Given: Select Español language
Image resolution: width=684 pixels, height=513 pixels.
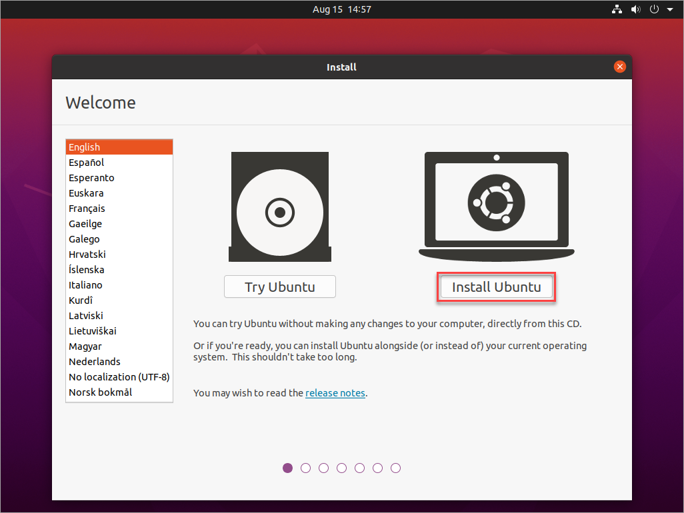Looking at the screenshot, I should tap(119, 163).
